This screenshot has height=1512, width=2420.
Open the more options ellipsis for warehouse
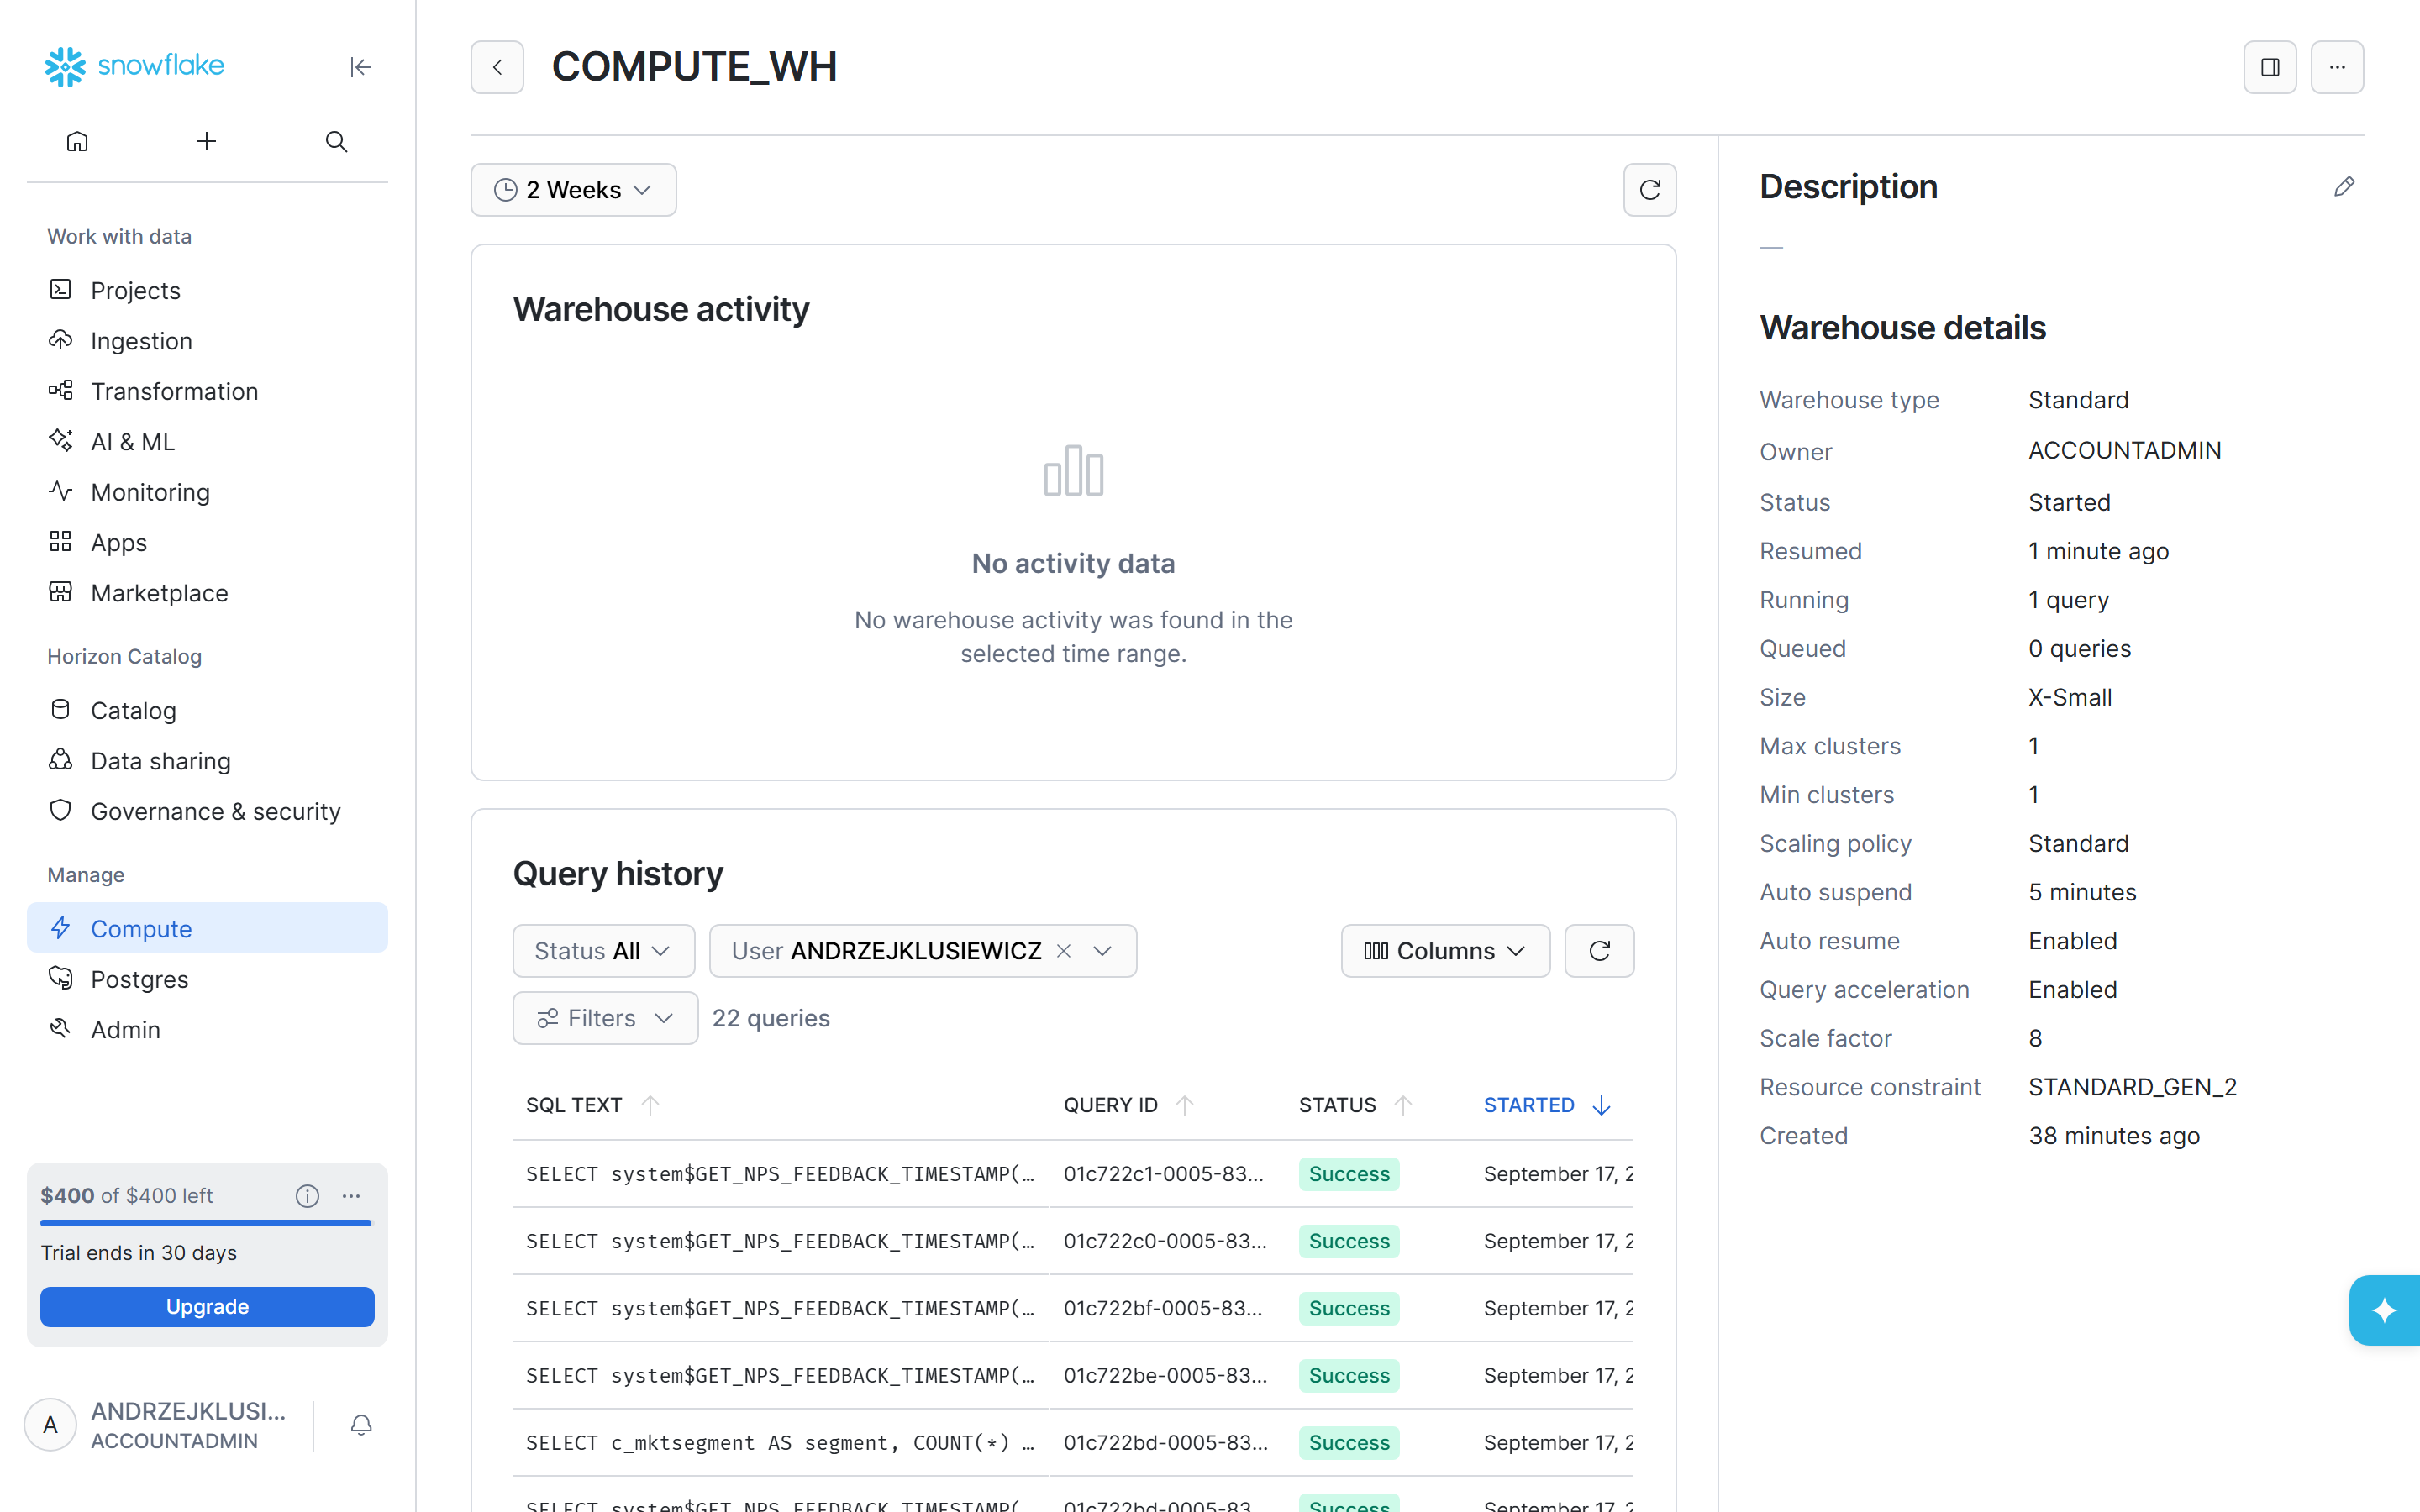[x=2337, y=67]
